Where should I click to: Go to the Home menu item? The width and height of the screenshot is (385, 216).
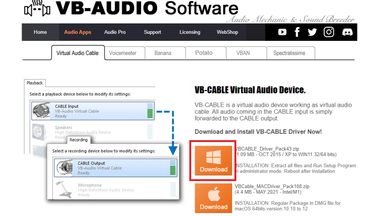tap(40, 32)
